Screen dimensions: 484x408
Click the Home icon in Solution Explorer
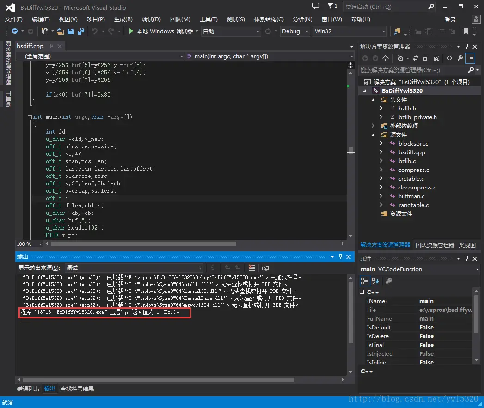click(386, 58)
